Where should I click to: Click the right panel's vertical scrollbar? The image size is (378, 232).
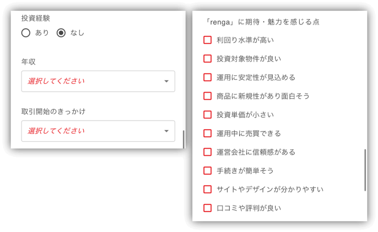[365, 170]
